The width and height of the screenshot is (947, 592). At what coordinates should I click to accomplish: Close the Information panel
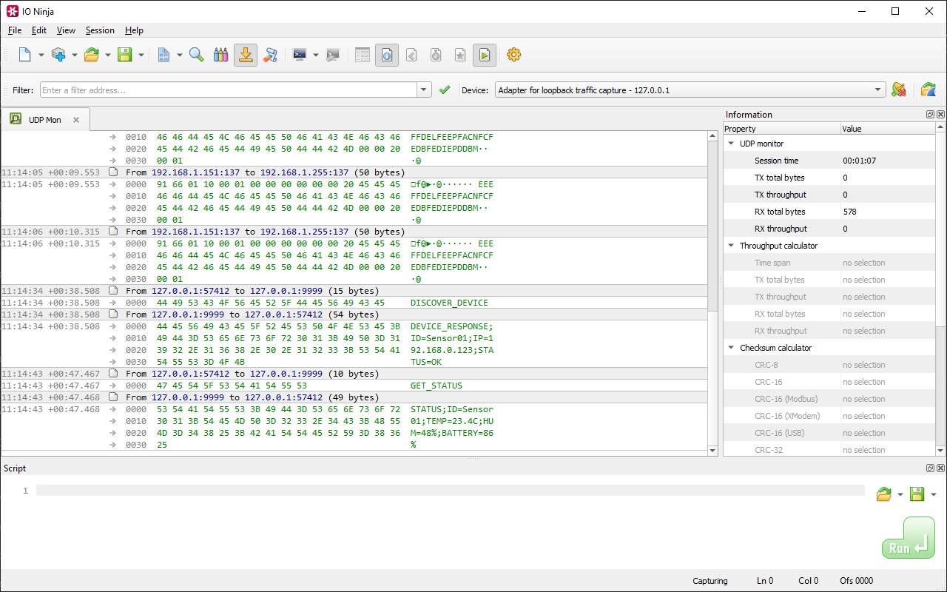[940, 115]
